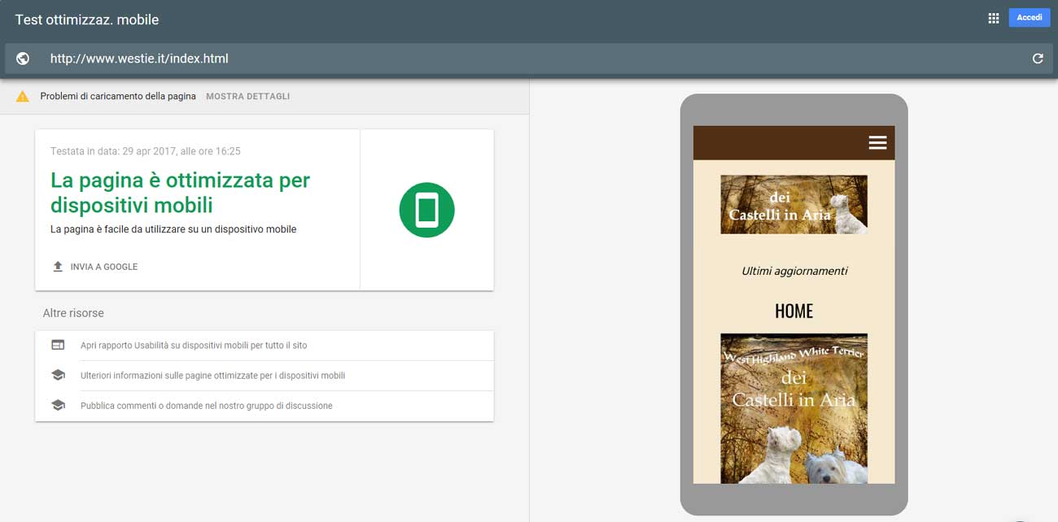Click Ultimi aggiornamenti in mobile preview
The height and width of the screenshot is (522, 1058).
(794, 271)
